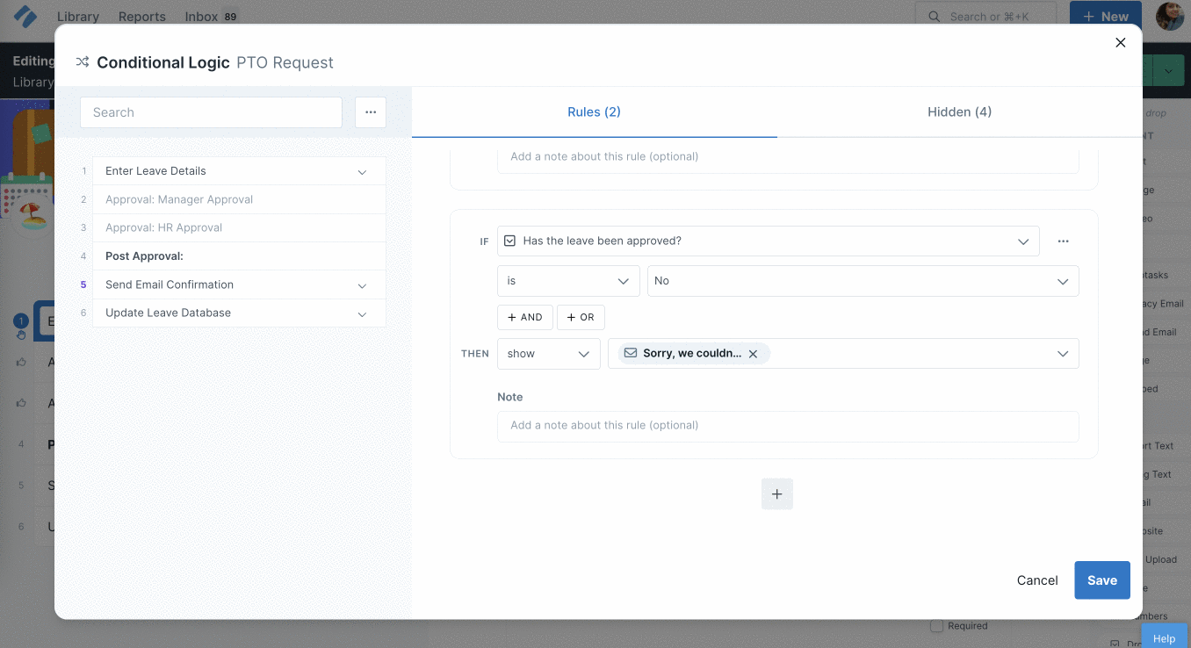This screenshot has width=1191, height=648.
Task: Open your profile avatar menu
Action: tap(1169, 16)
